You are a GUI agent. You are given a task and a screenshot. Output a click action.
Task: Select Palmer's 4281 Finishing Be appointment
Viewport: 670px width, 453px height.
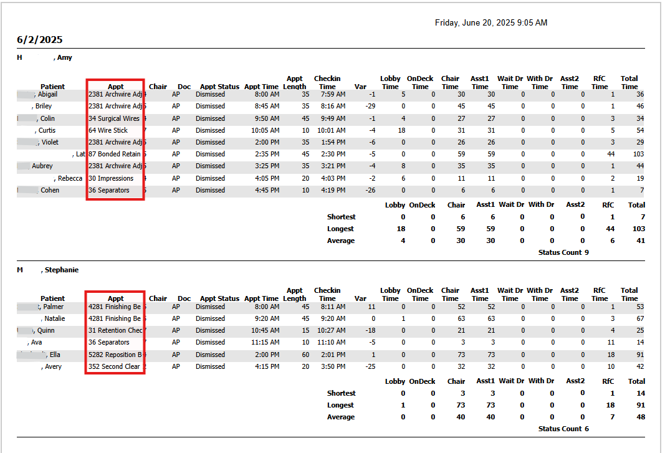coord(115,307)
